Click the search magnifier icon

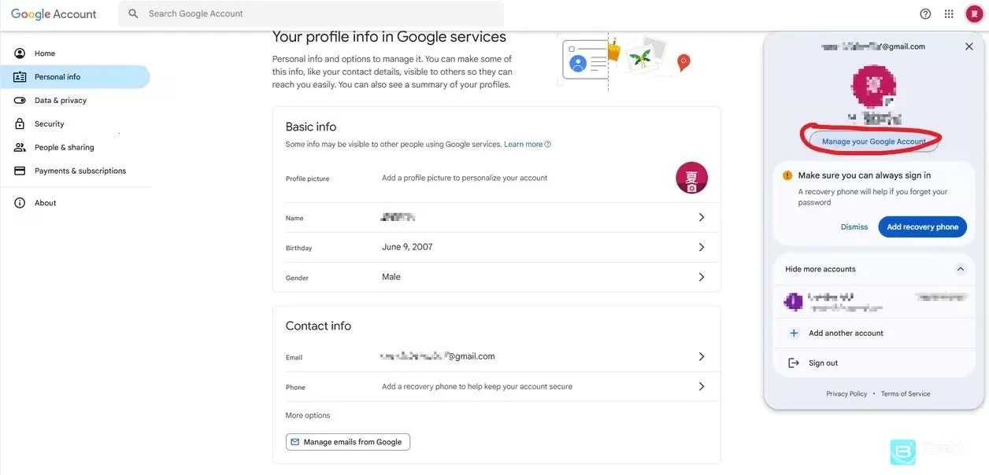[x=133, y=14]
